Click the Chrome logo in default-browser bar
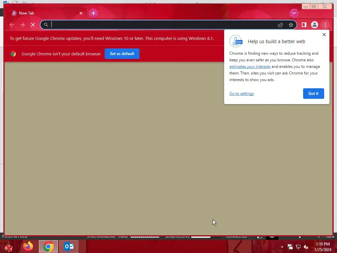This screenshot has width=337, height=253. [13, 54]
